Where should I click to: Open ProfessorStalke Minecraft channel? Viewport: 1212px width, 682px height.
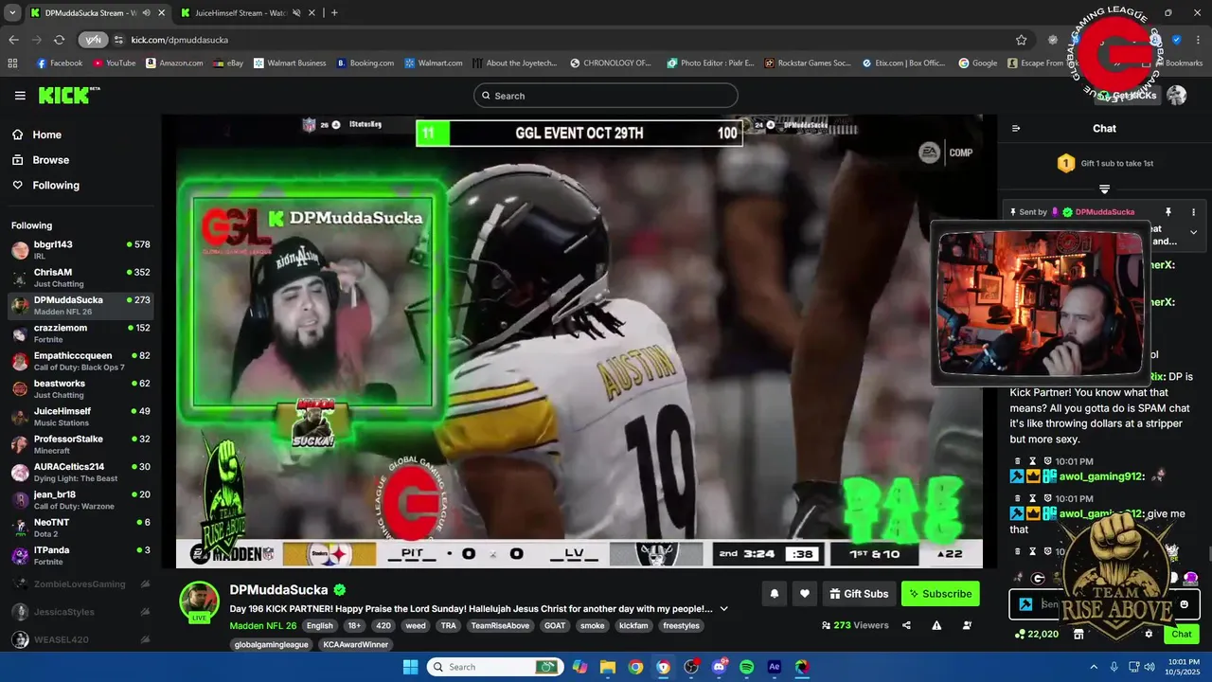click(80, 444)
